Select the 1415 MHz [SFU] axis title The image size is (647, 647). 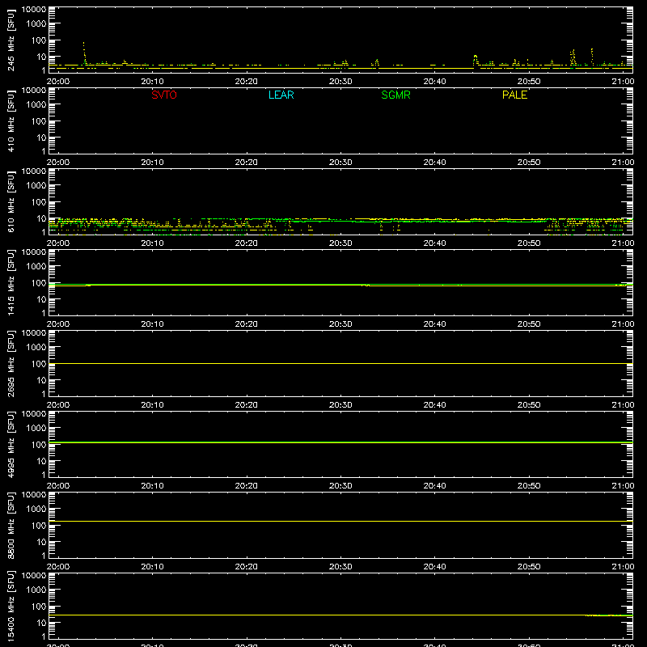pyautogui.click(x=11, y=282)
